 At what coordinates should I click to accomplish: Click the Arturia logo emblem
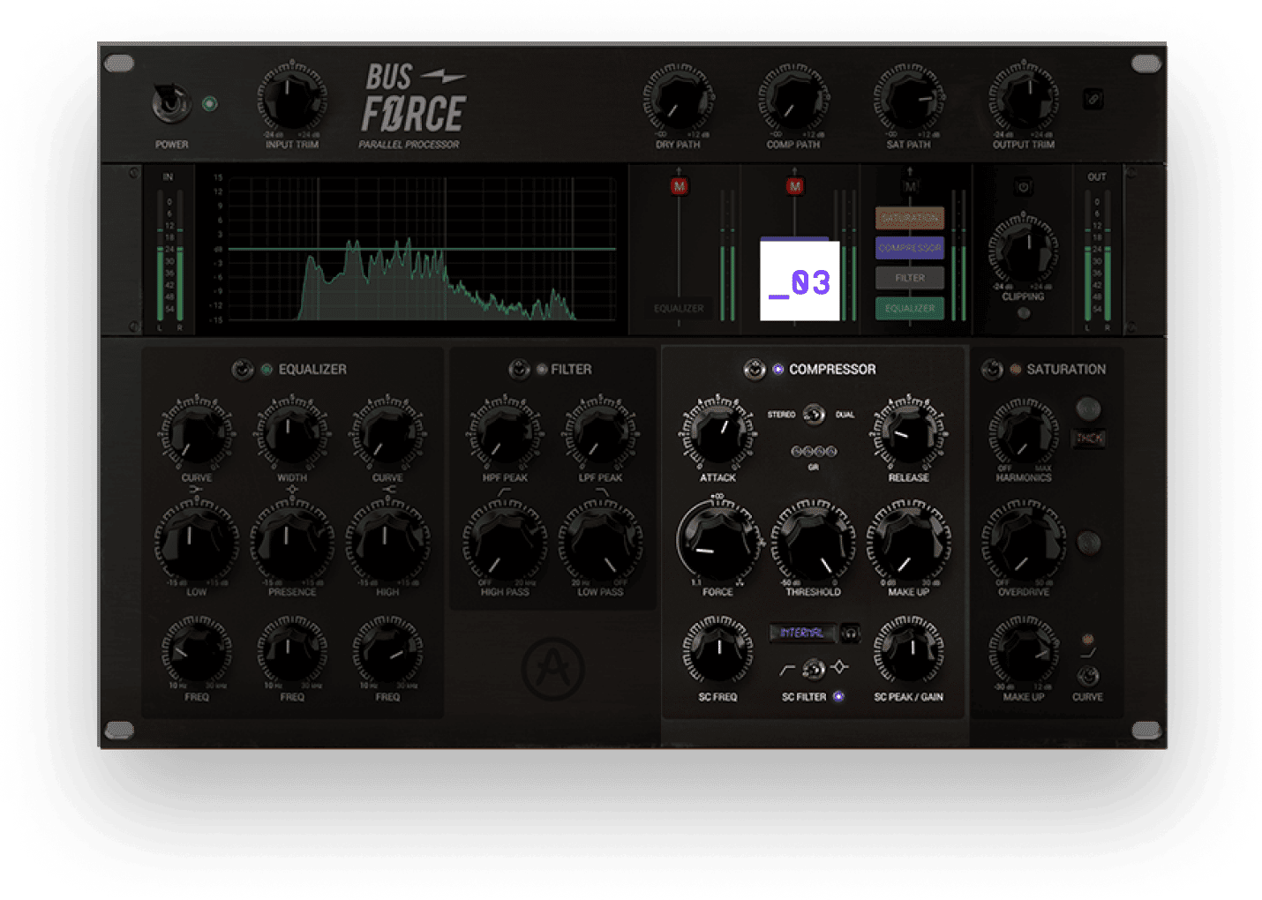pos(553,670)
